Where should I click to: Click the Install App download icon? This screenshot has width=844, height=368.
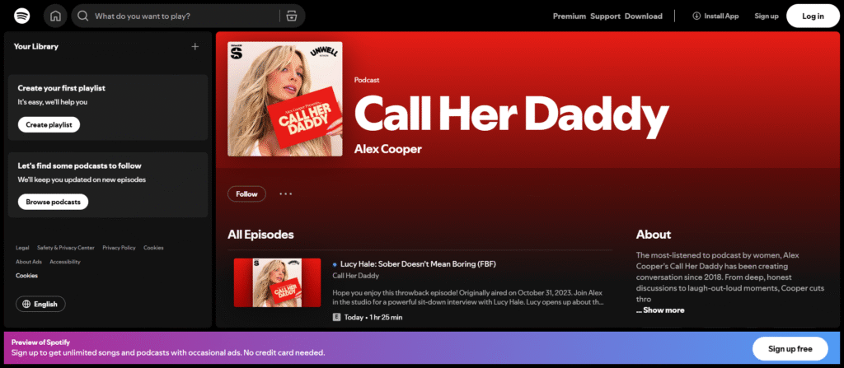coord(696,16)
